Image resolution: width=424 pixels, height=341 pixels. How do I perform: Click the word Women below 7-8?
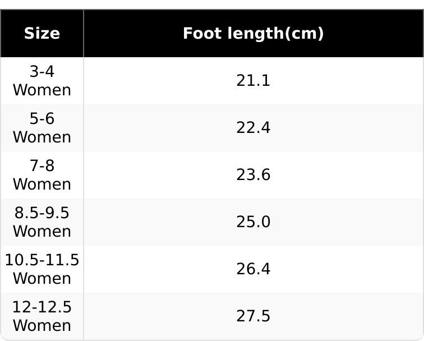(x=42, y=185)
